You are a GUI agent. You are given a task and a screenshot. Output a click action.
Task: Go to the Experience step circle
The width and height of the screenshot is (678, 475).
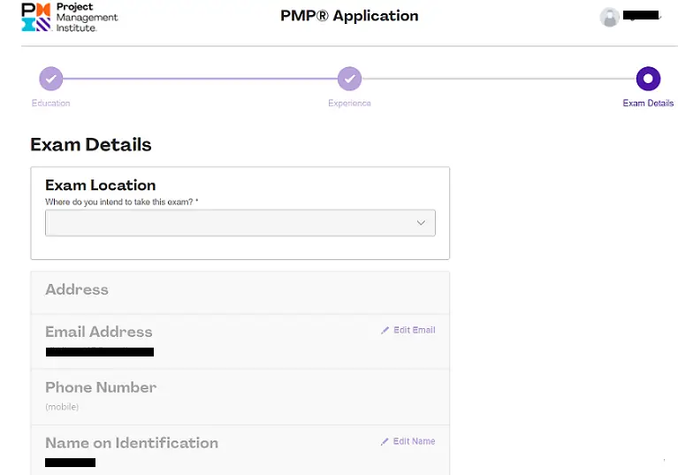point(349,79)
